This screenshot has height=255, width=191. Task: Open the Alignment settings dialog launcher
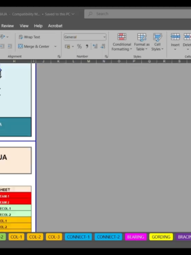point(59,57)
